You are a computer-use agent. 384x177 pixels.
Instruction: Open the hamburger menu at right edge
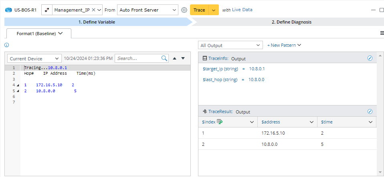pyautogui.click(x=382, y=33)
